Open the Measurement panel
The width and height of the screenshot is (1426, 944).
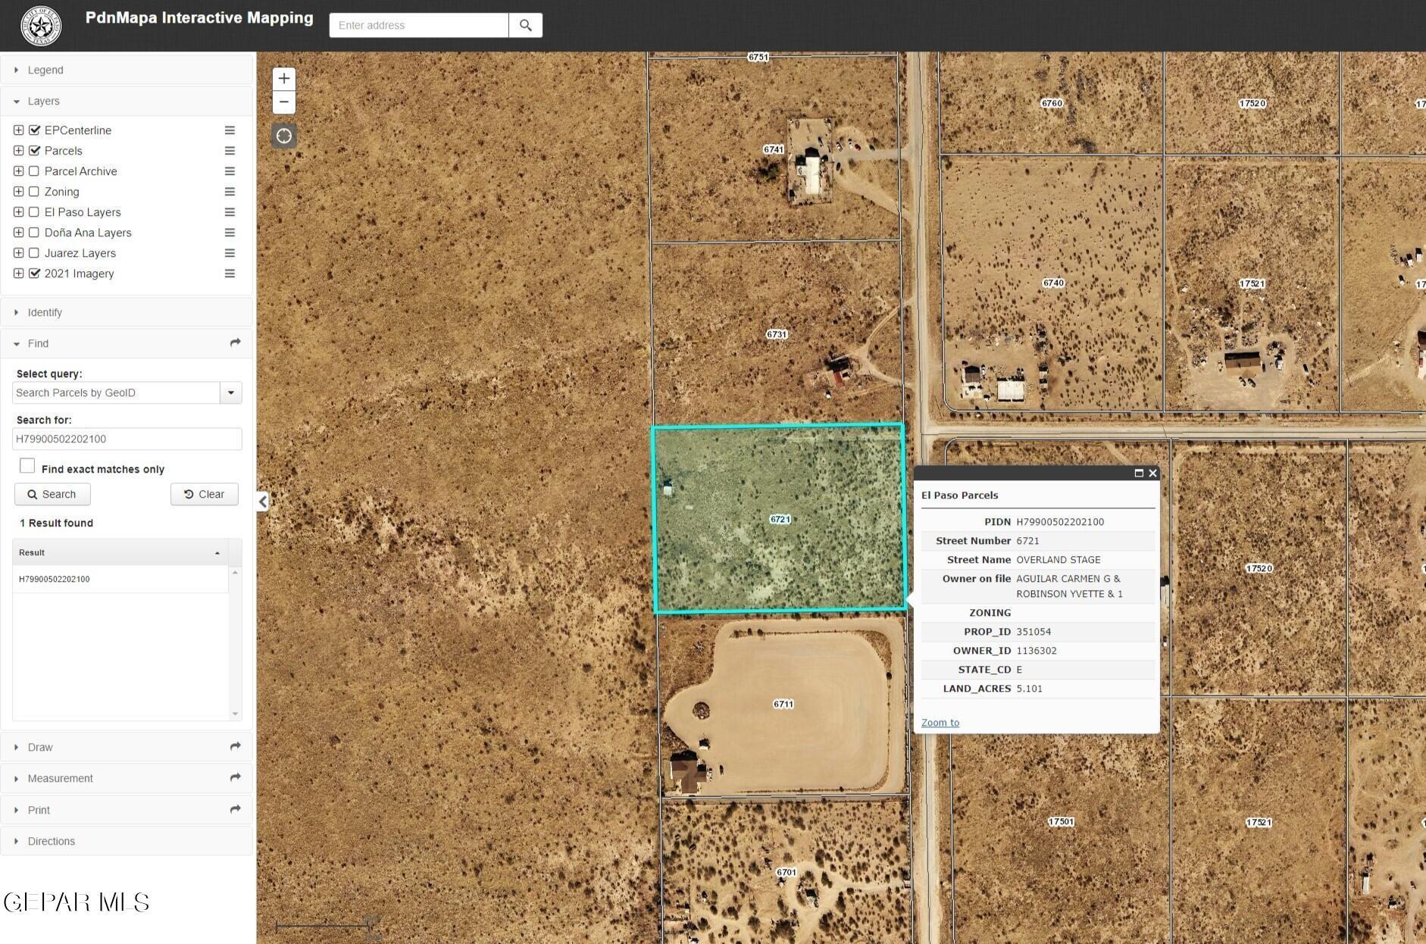(x=127, y=778)
